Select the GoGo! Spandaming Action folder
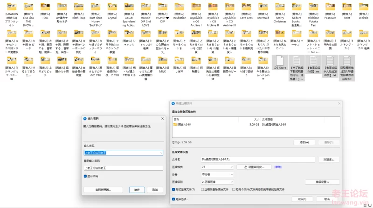Viewport: 373px width, 208px height. [x=129, y=15]
